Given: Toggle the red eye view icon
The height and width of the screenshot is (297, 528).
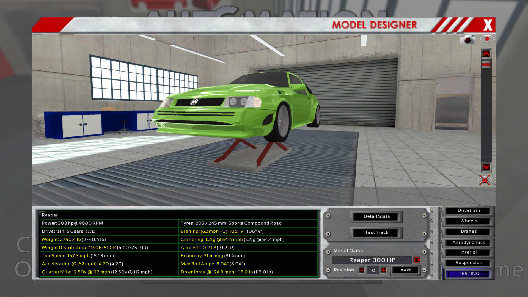Looking at the screenshot, I should 487,39.
